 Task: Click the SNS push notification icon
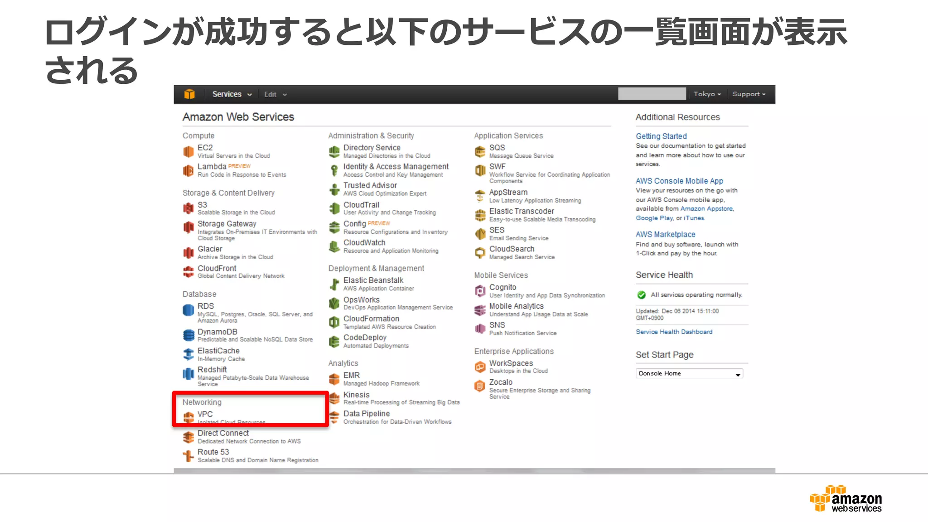[480, 329]
